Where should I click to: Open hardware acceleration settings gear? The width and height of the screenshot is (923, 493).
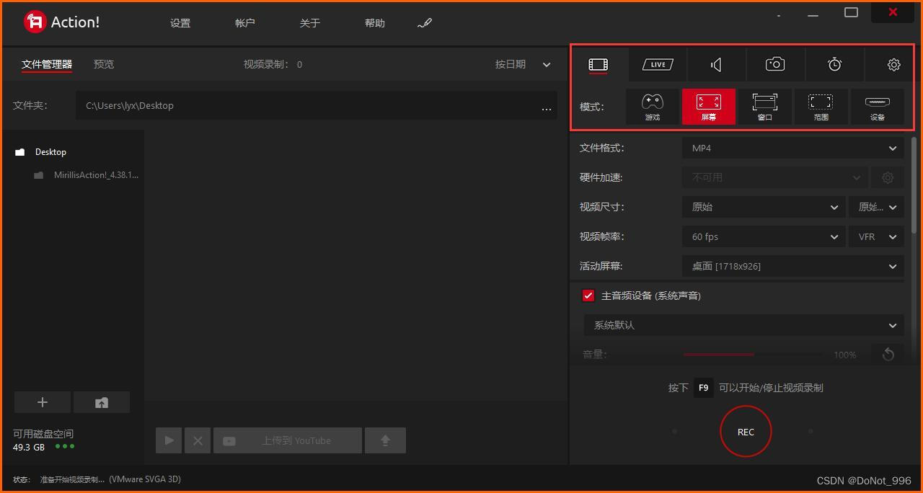click(888, 177)
